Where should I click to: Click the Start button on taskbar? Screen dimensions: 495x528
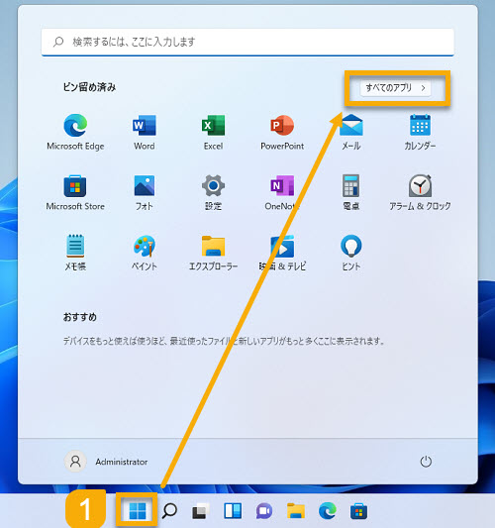point(138,511)
